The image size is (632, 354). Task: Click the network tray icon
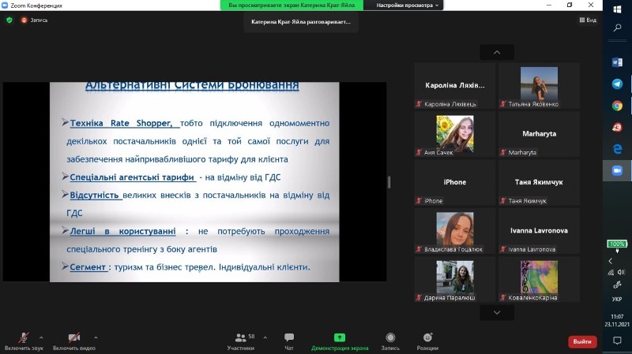tap(611, 273)
